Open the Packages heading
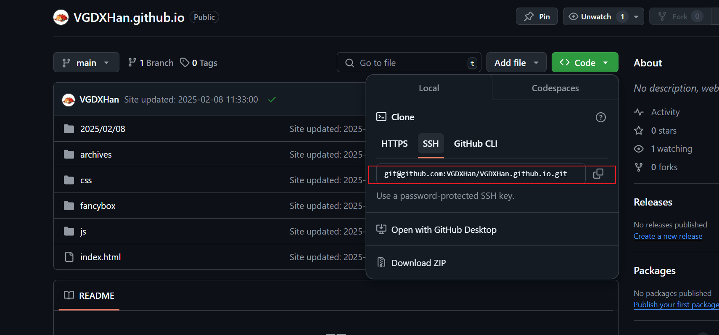719x335 pixels. (655, 271)
